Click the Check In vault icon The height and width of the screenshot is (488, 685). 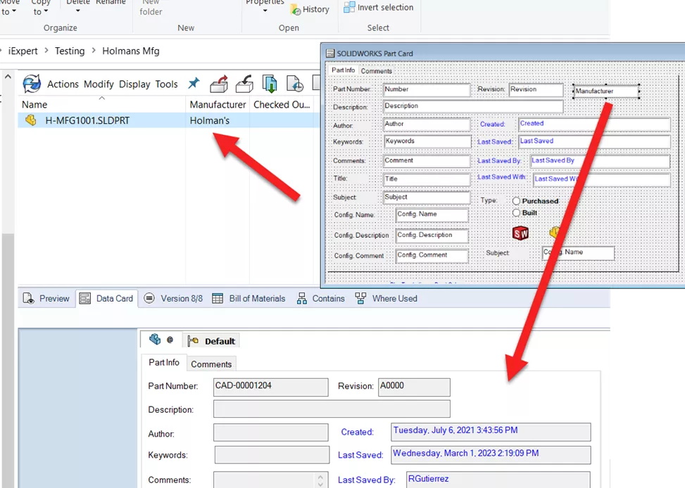244,84
